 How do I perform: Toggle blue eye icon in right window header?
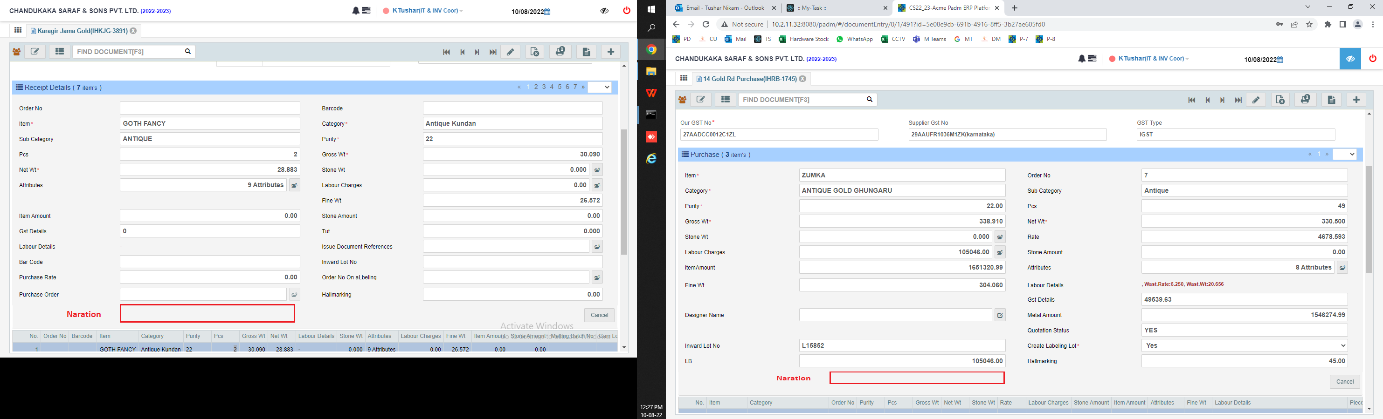click(1350, 59)
